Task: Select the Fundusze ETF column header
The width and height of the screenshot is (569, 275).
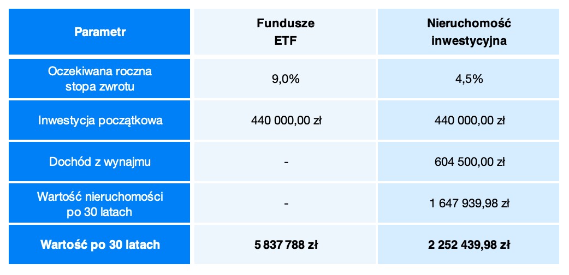Action: pos(286,32)
